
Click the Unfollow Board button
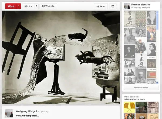point(141,88)
